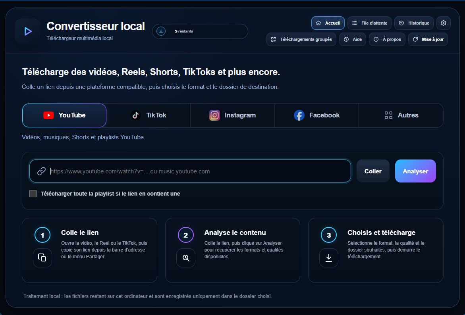Switch to the TikTok tab
Image resolution: width=465 pixels, height=315 pixels.
pyautogui.click(x=148, y=115)
